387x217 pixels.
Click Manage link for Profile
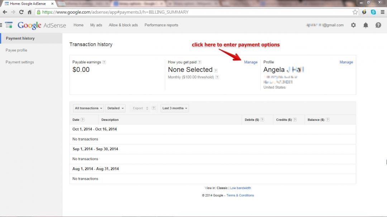(346, 62)
